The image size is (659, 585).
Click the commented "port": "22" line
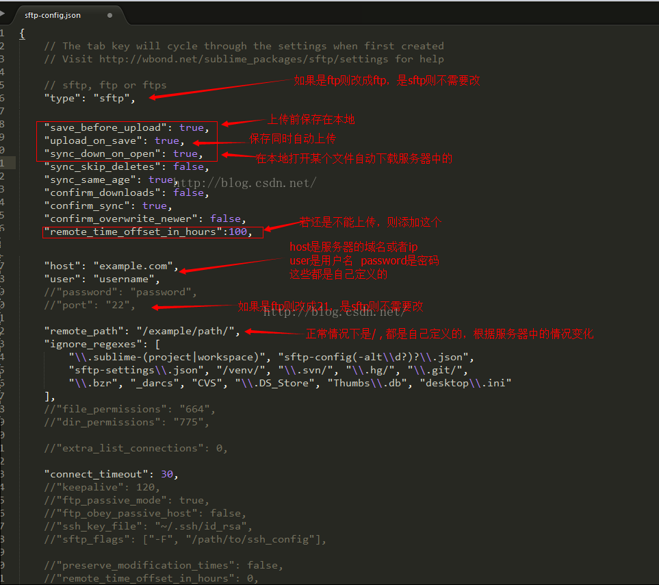90,305
